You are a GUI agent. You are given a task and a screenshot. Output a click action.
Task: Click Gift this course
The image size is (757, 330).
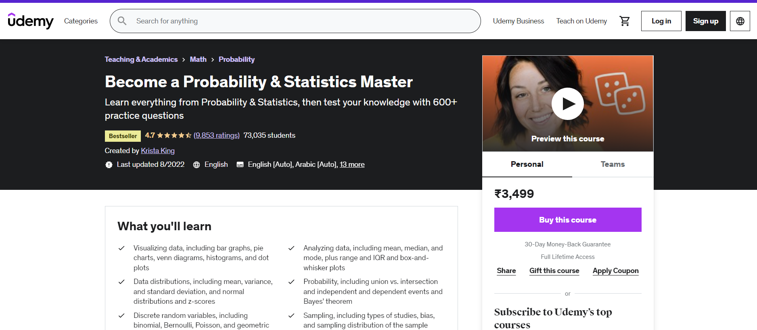[x=554, y=271]
